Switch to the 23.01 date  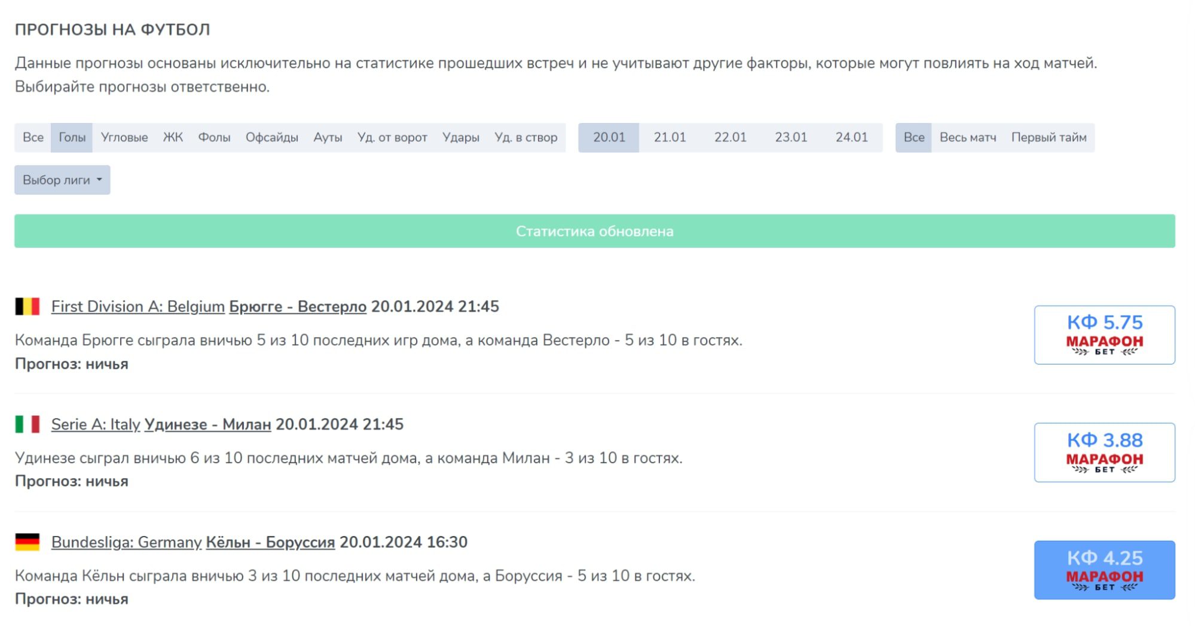pos(791,137)
